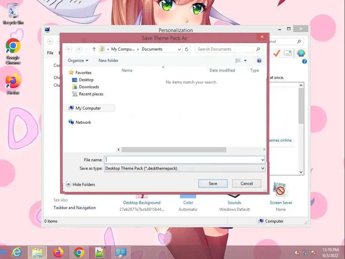Close the Save Theme Pack As dialog
Screen dimensions: 345x259
262,37
